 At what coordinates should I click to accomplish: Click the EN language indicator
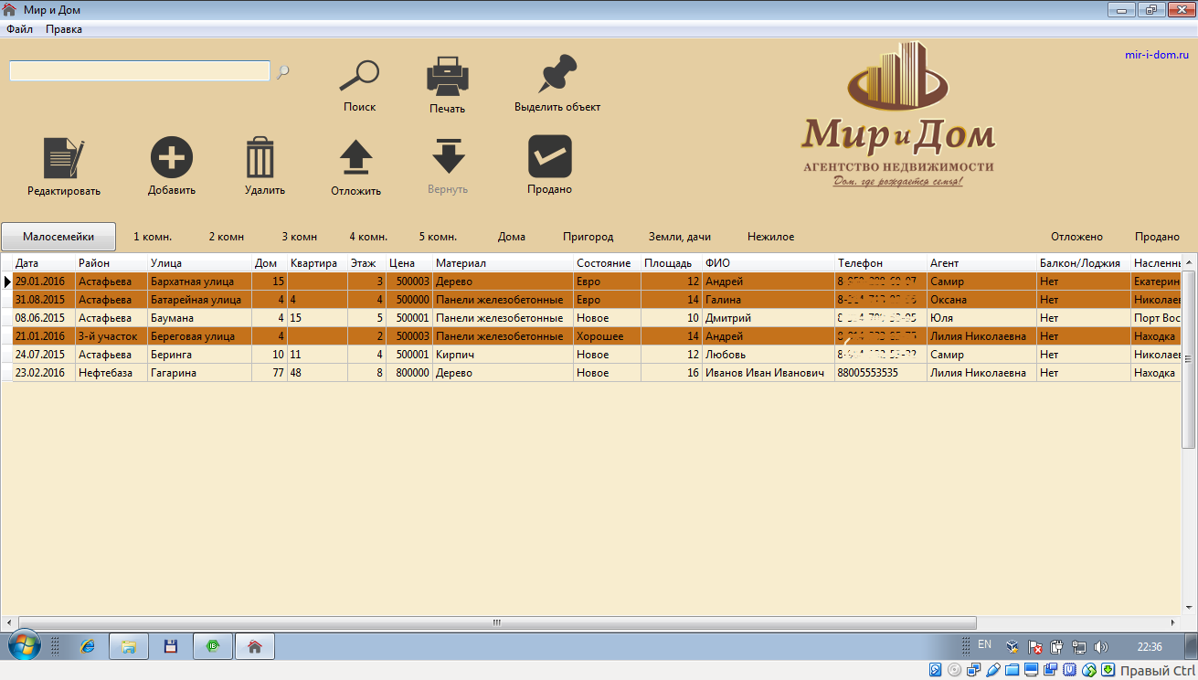point(984,645)
